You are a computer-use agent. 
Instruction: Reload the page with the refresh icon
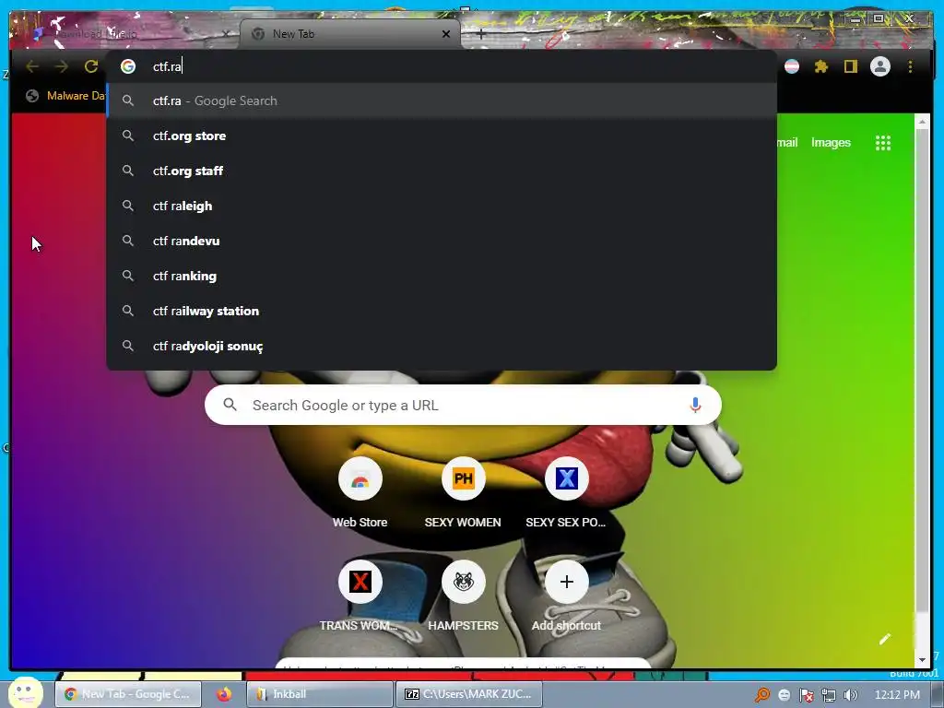pyautogui.click(x=91, y=66)
